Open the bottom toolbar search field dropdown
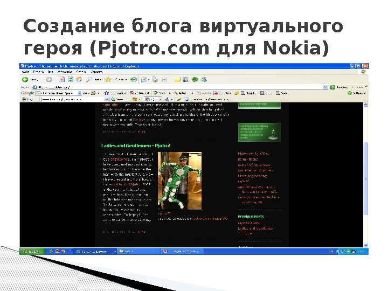388x291 pixels. pos(106,99)
